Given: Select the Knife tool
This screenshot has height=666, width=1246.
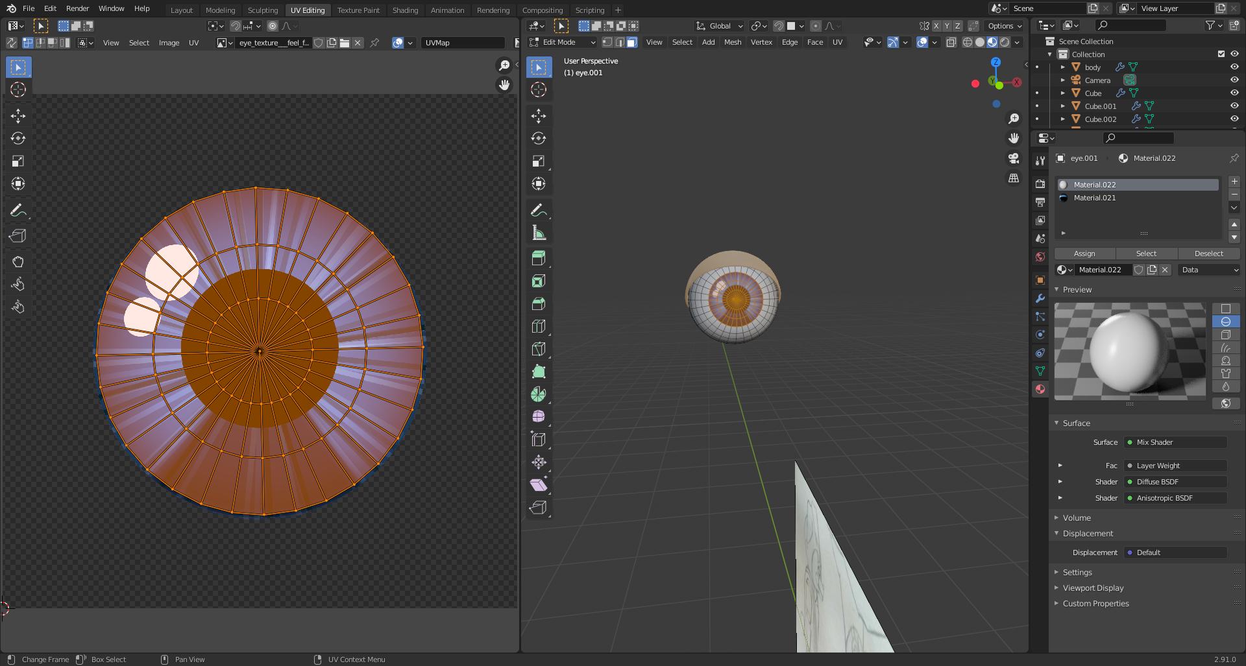Looking at the screenshot, I should coord(539,349).
